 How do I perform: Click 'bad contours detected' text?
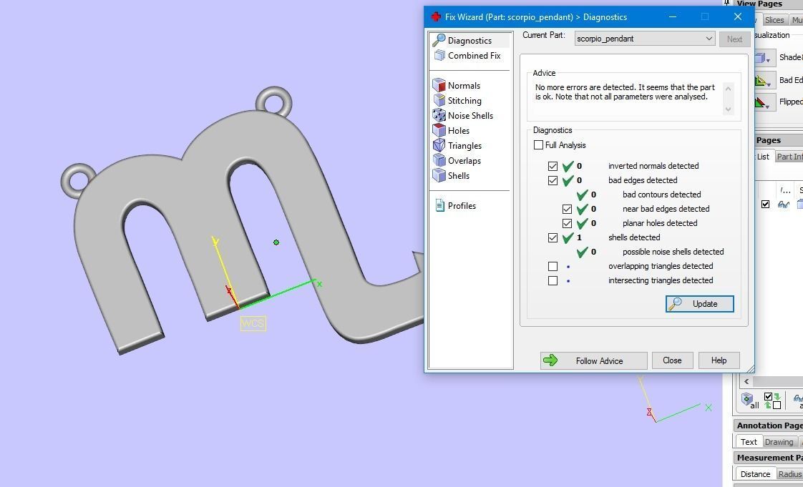tap(662, 195)
